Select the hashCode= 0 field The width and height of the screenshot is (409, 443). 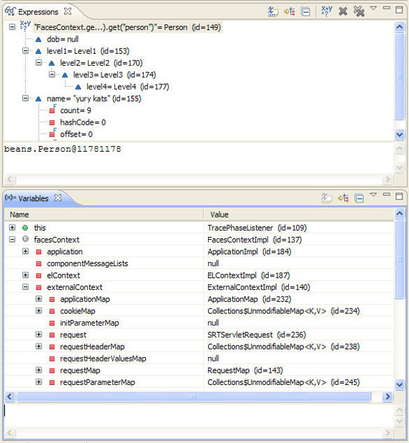pyautogui.click(x=83, y=122)
